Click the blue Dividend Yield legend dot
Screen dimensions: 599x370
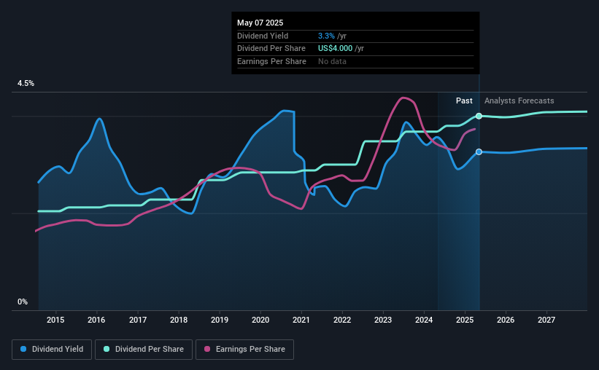23,349
